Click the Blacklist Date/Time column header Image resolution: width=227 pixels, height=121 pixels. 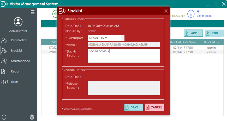point(183,42)
